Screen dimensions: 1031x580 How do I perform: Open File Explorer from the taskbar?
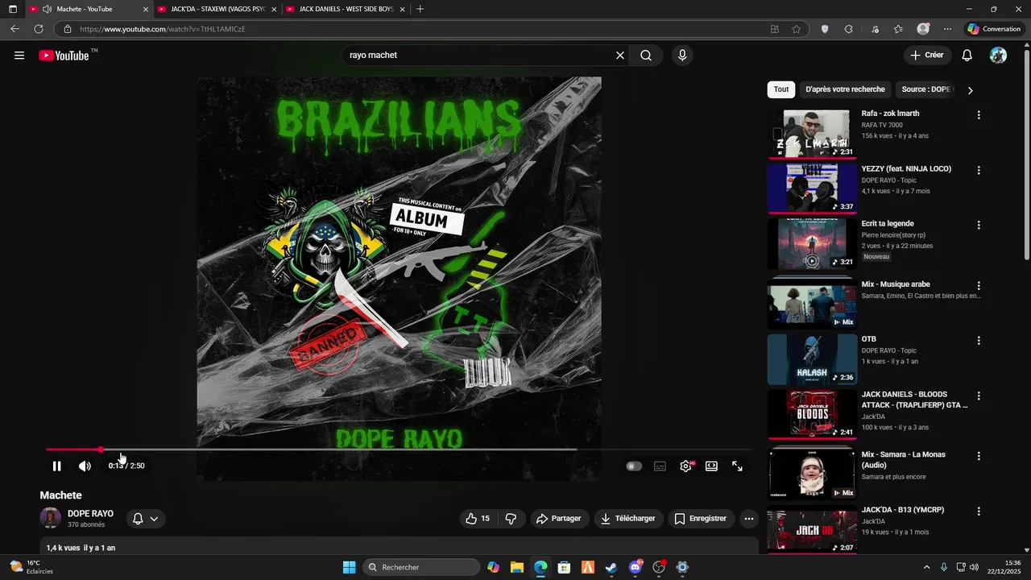pos(517,567)
